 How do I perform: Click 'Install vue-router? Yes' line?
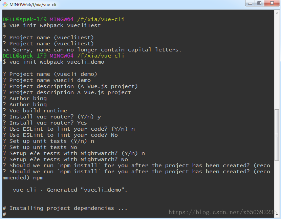click(45, 123)
